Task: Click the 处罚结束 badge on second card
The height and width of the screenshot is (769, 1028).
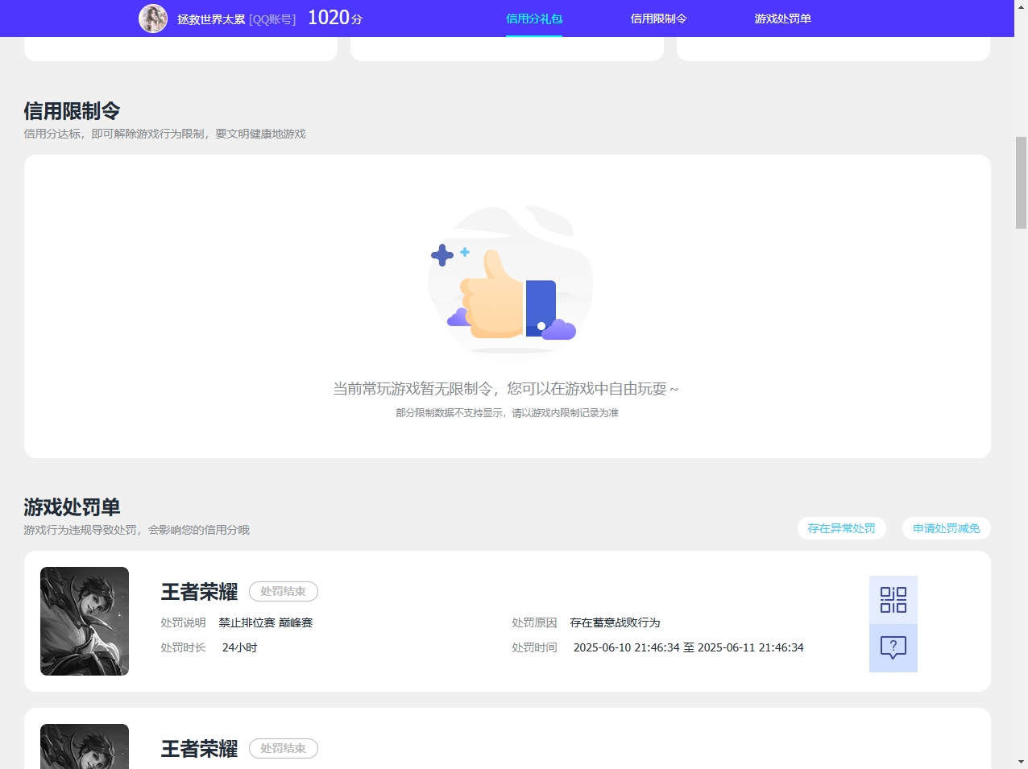Action: [283, 748]
